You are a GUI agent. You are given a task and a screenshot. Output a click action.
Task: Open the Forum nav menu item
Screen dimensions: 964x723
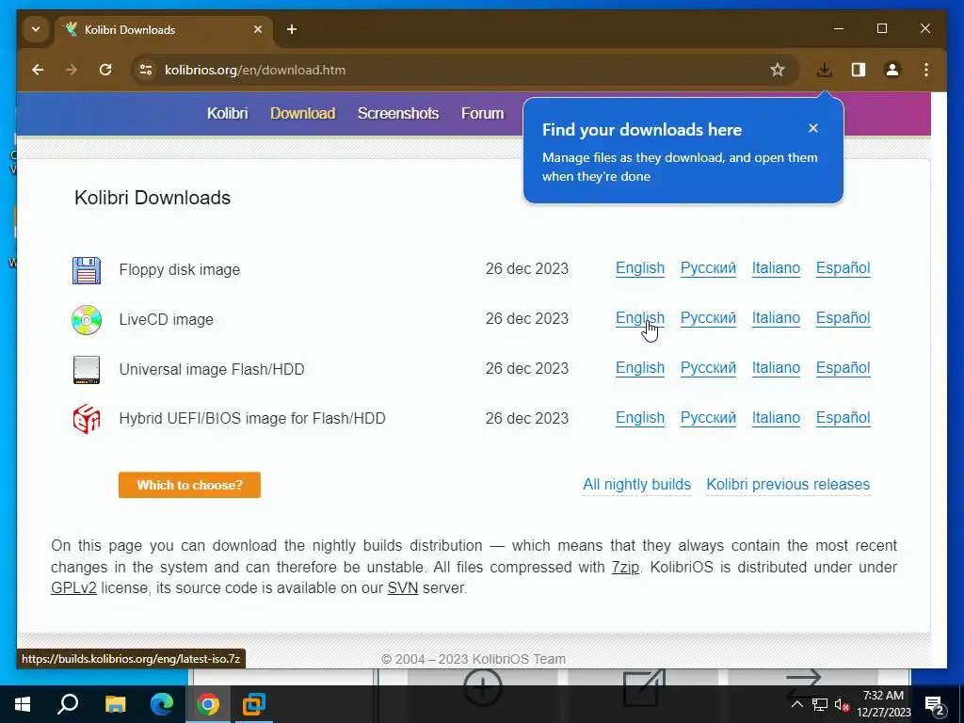tap(483, 114)
